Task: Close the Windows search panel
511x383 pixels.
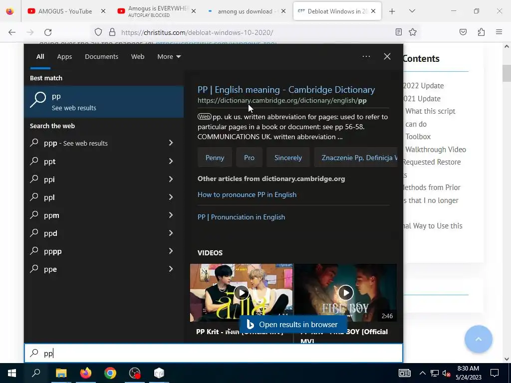Action: [x=387, y=56]
